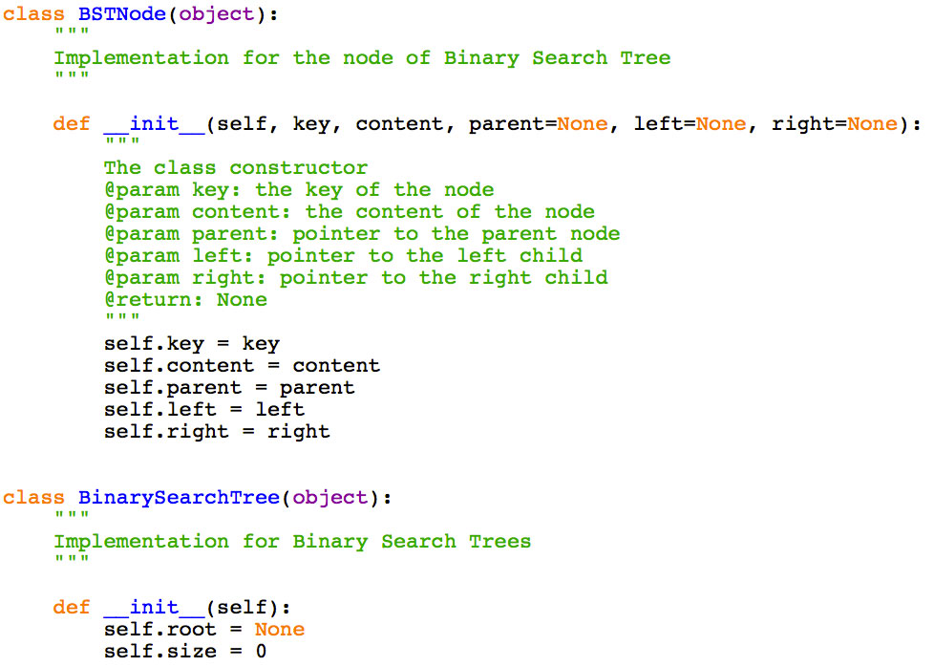934x667 pixels.
Task: Place cursor on 'self.parent = parent' line
Action: (x=229, y=388)
